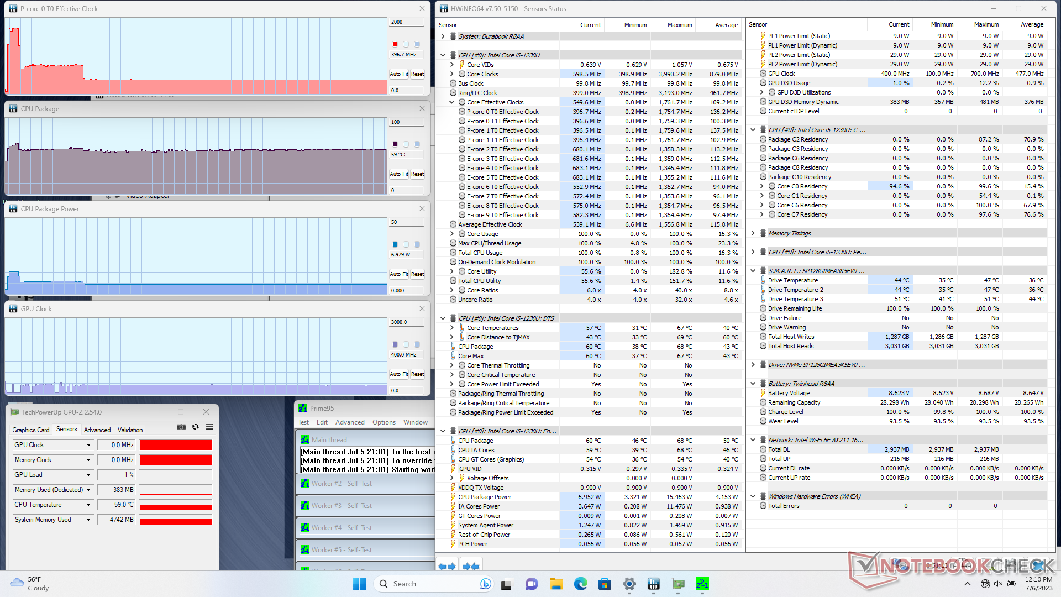Click the Worker #4 Self-Test window icon
The image size is (1061, 597).
[x=304, y=528]
